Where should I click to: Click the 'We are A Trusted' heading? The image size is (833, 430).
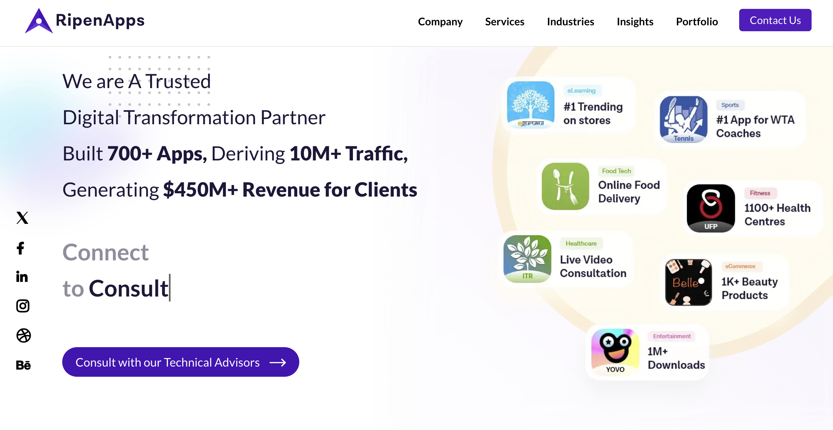tap(137, 81)
